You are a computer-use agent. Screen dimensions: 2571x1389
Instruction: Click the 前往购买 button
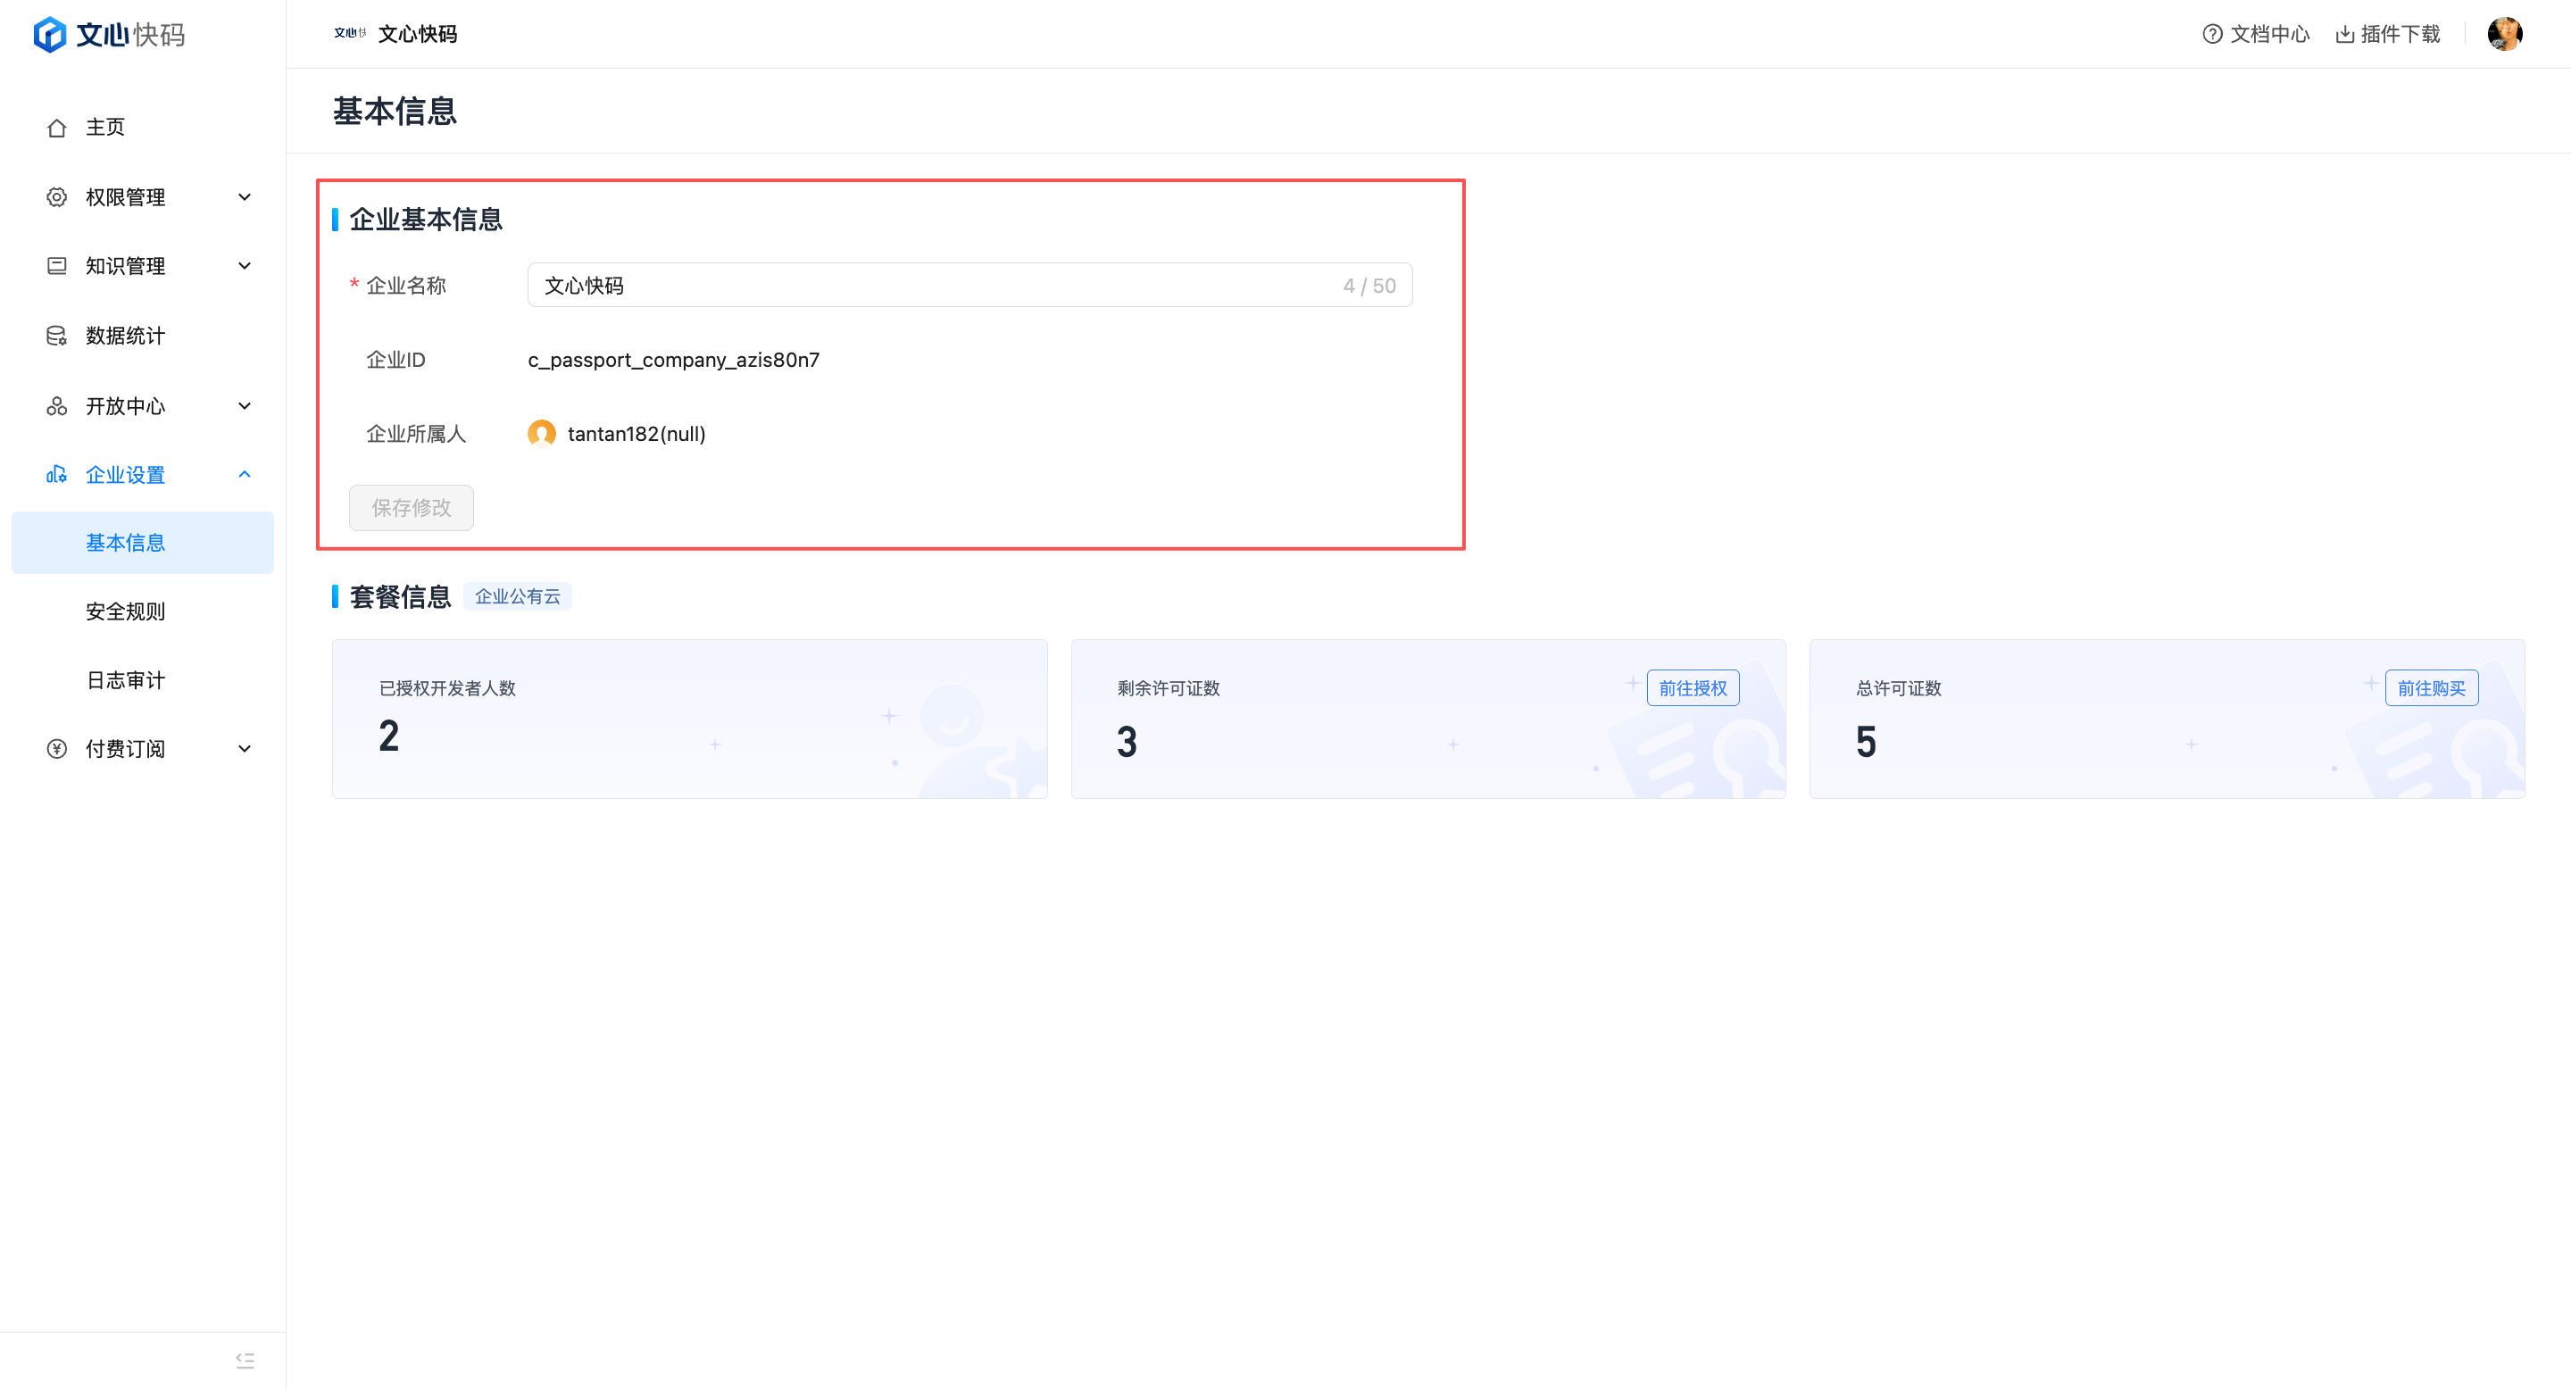(x=2430, y=688)
